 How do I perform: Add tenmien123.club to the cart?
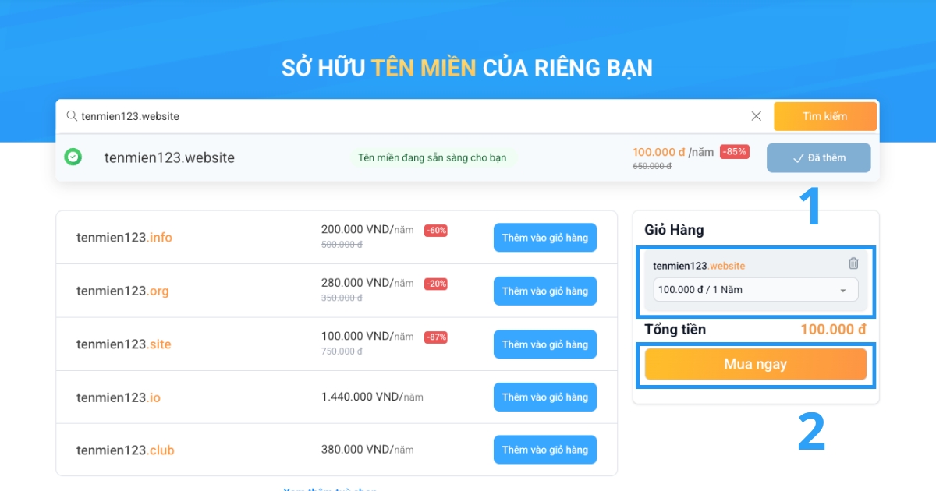pyautogui.click(x=544, y=449)
